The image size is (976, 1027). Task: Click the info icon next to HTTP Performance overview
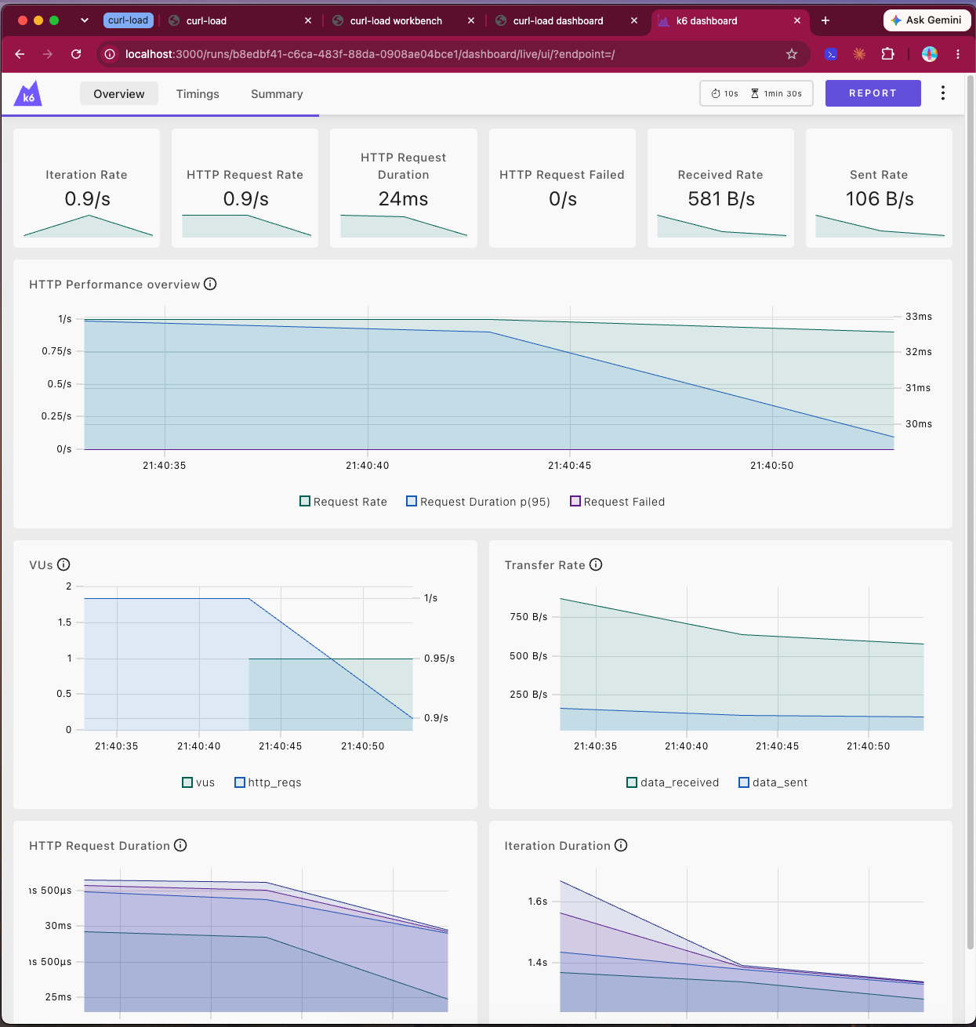click(x=210, y=284)
